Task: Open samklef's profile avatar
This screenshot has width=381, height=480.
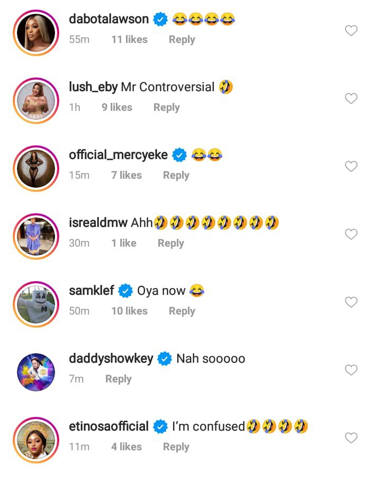Action: [36, 303]
